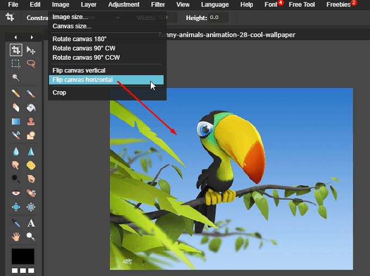
Task: Select the Color Replace tool
Action: 16,135
